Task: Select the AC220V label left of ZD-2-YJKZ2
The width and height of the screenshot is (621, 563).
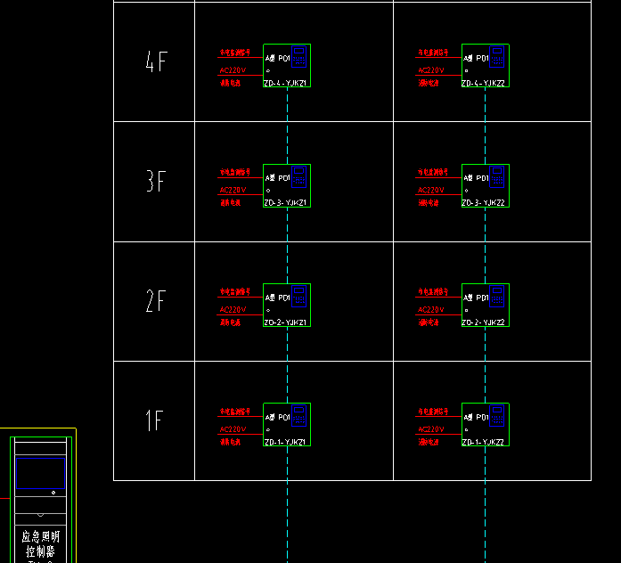Action: tap(431, 310)
